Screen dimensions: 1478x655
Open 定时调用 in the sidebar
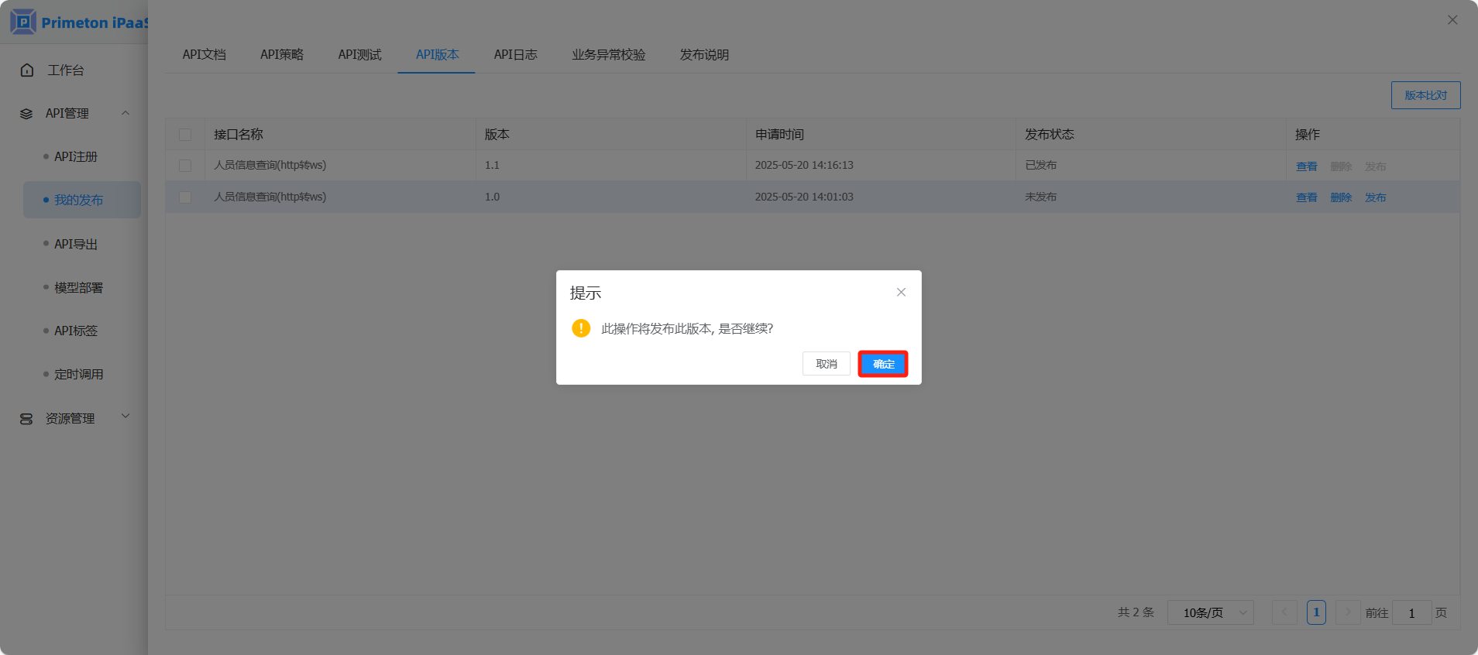pos(78,374)
